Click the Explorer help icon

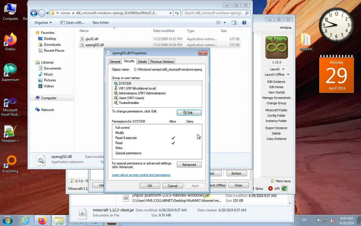coord(244,23)
